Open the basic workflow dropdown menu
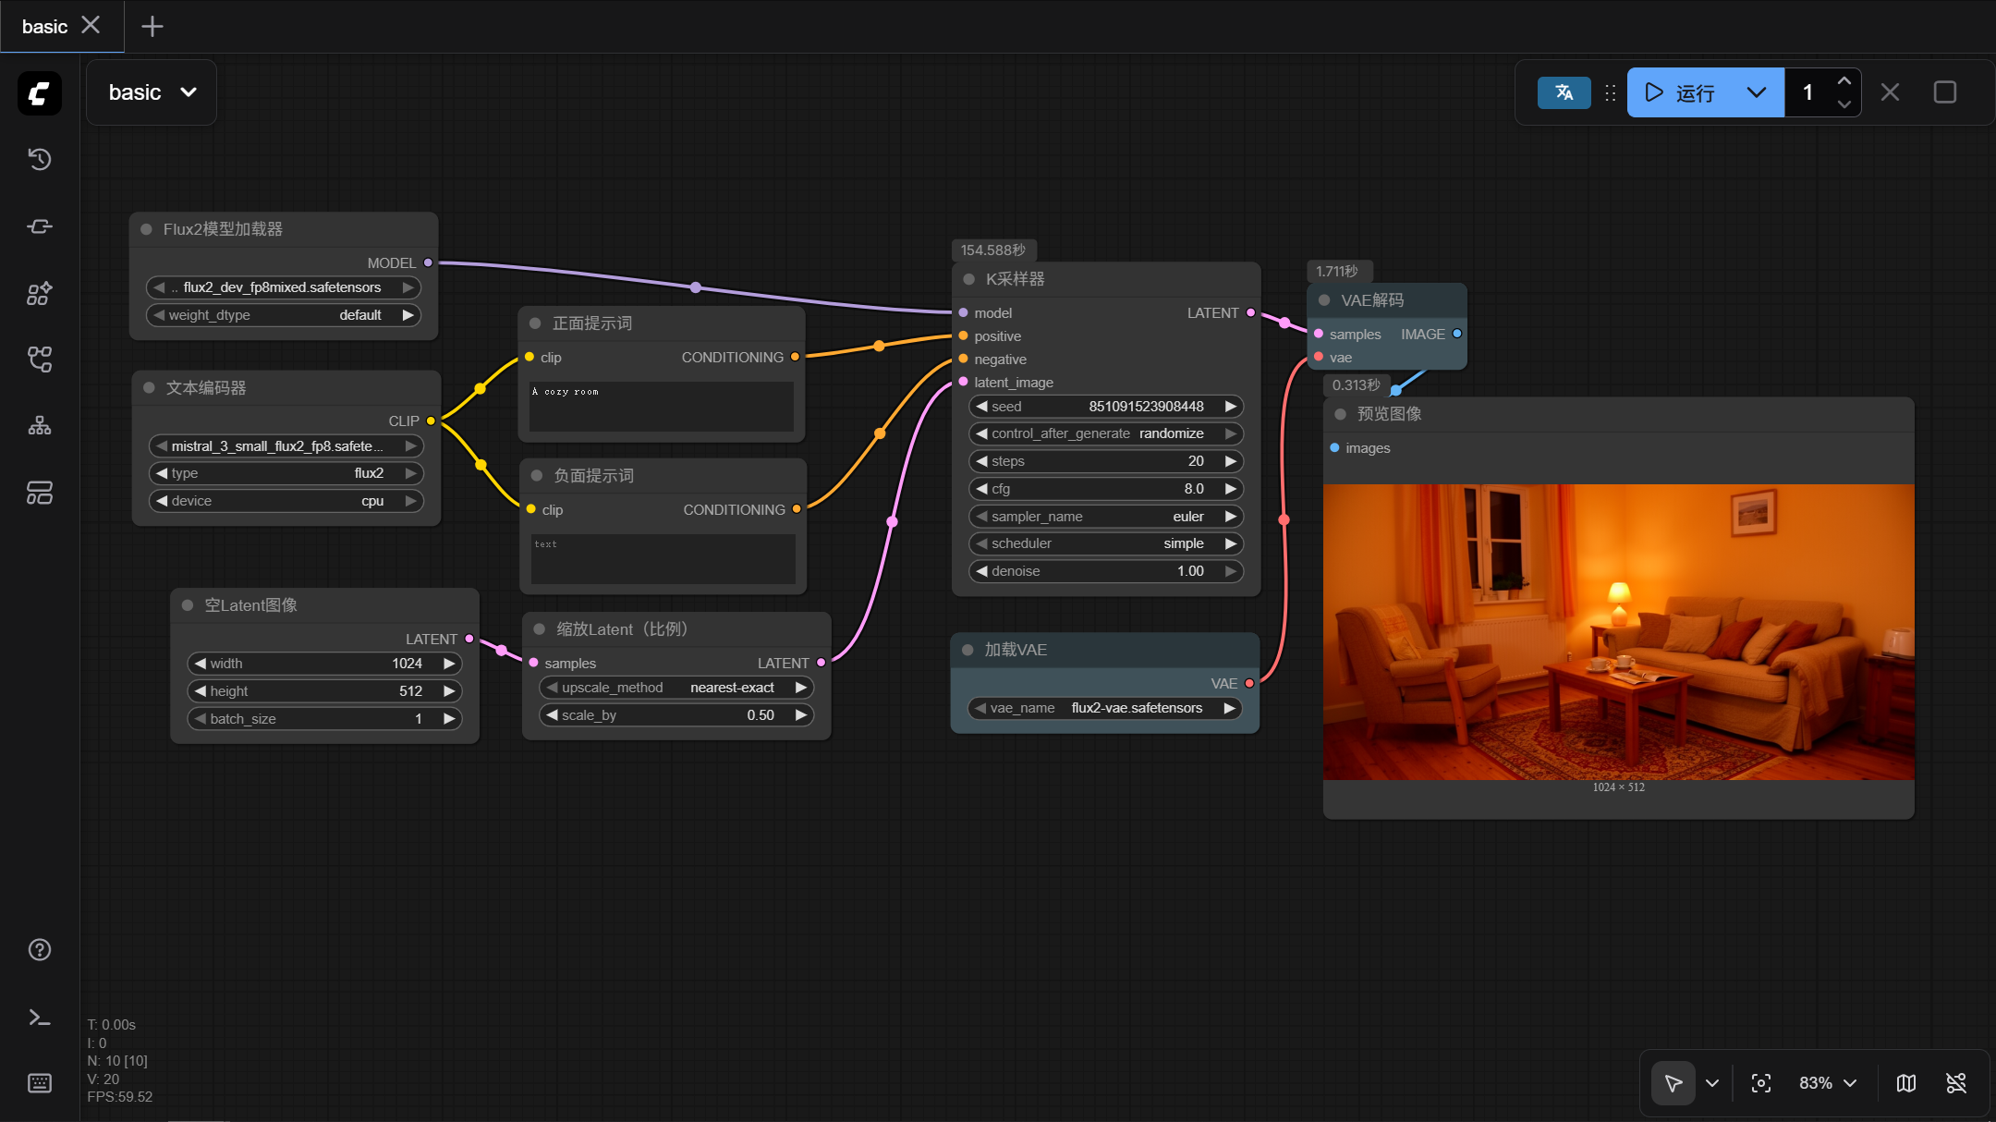Image resolution: width=1996 pixels, height=1122 pixels. click(152, 92)
